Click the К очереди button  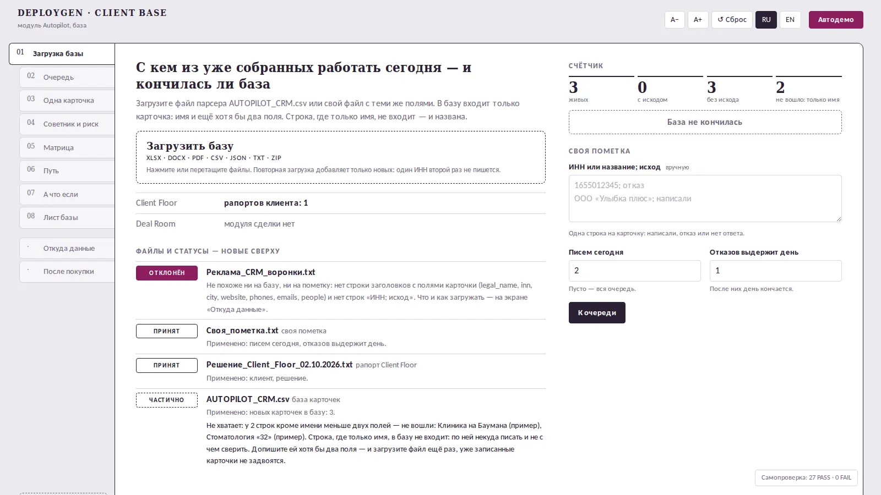point(597,312)
